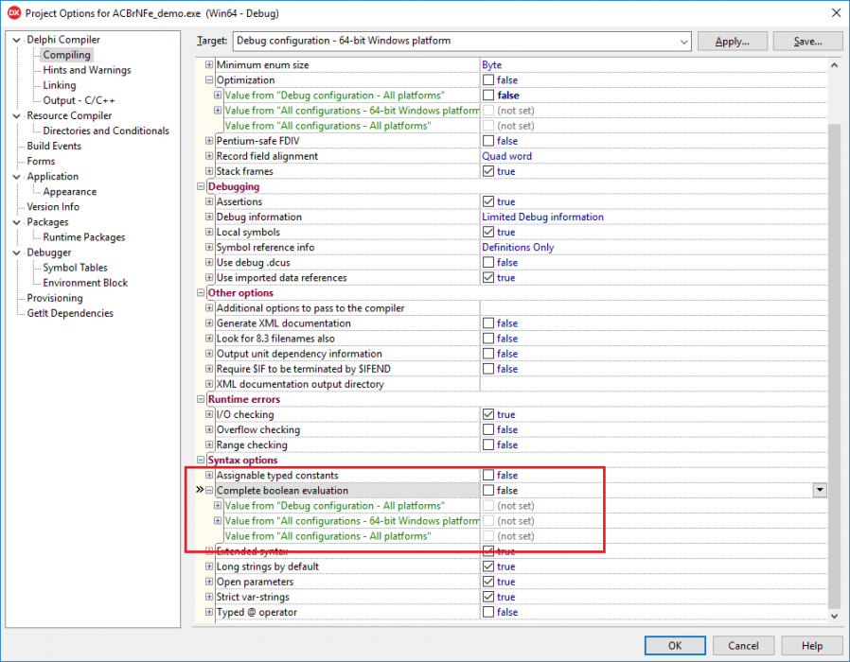
Task: Open the Appearance page
Action: 70,192
